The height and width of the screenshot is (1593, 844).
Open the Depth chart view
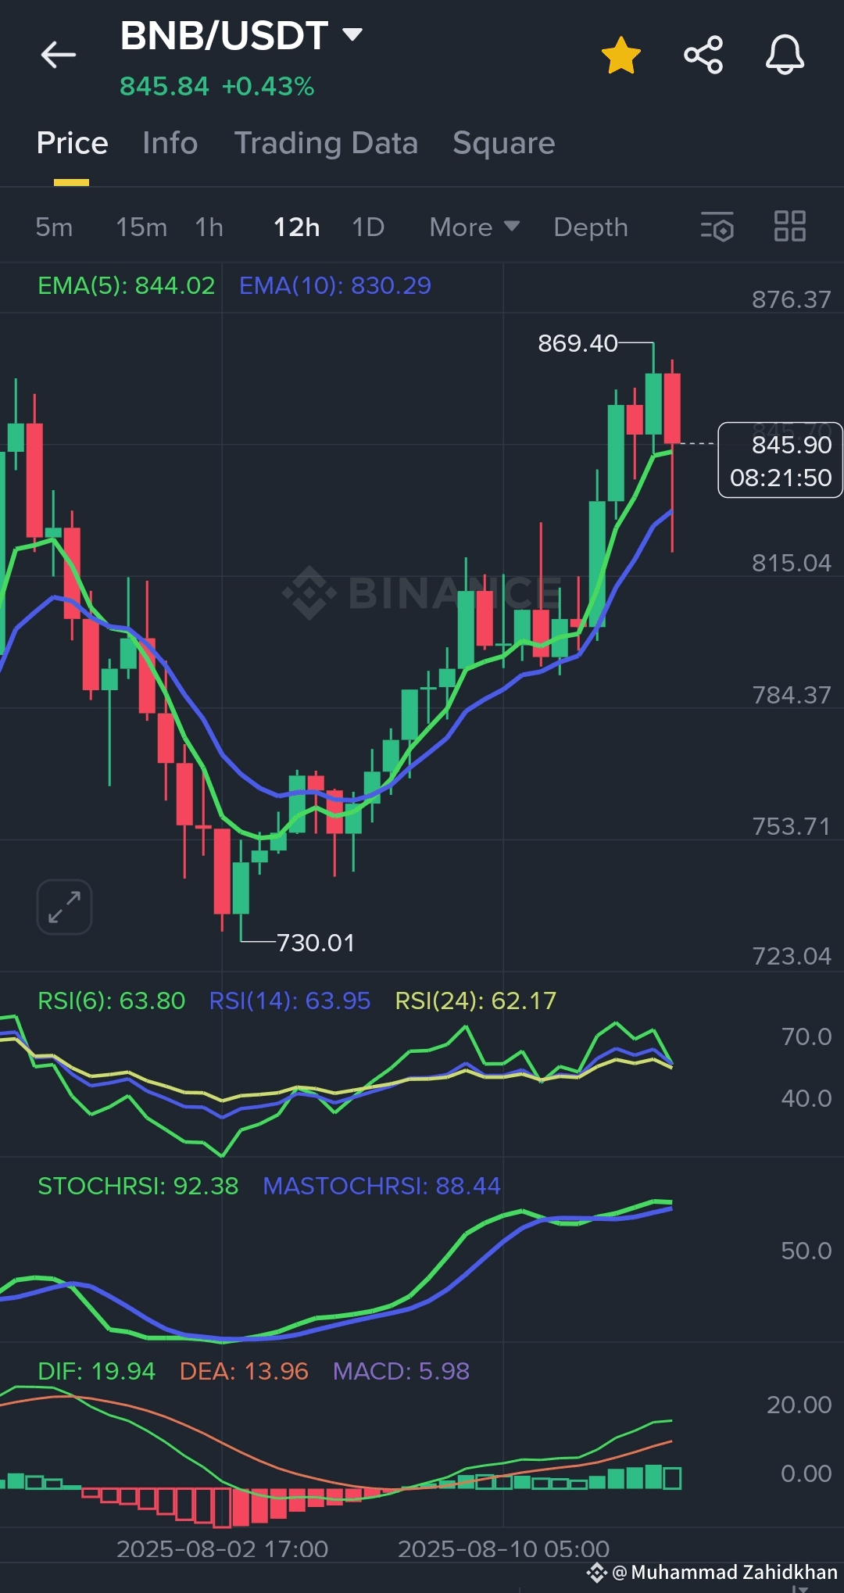590,227
